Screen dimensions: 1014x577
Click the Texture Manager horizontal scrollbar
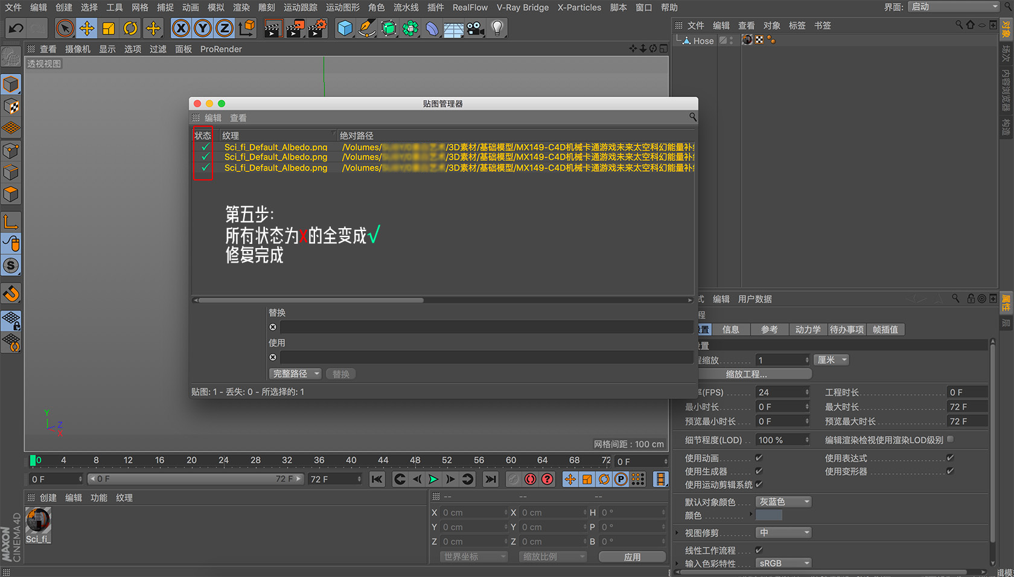311,300
